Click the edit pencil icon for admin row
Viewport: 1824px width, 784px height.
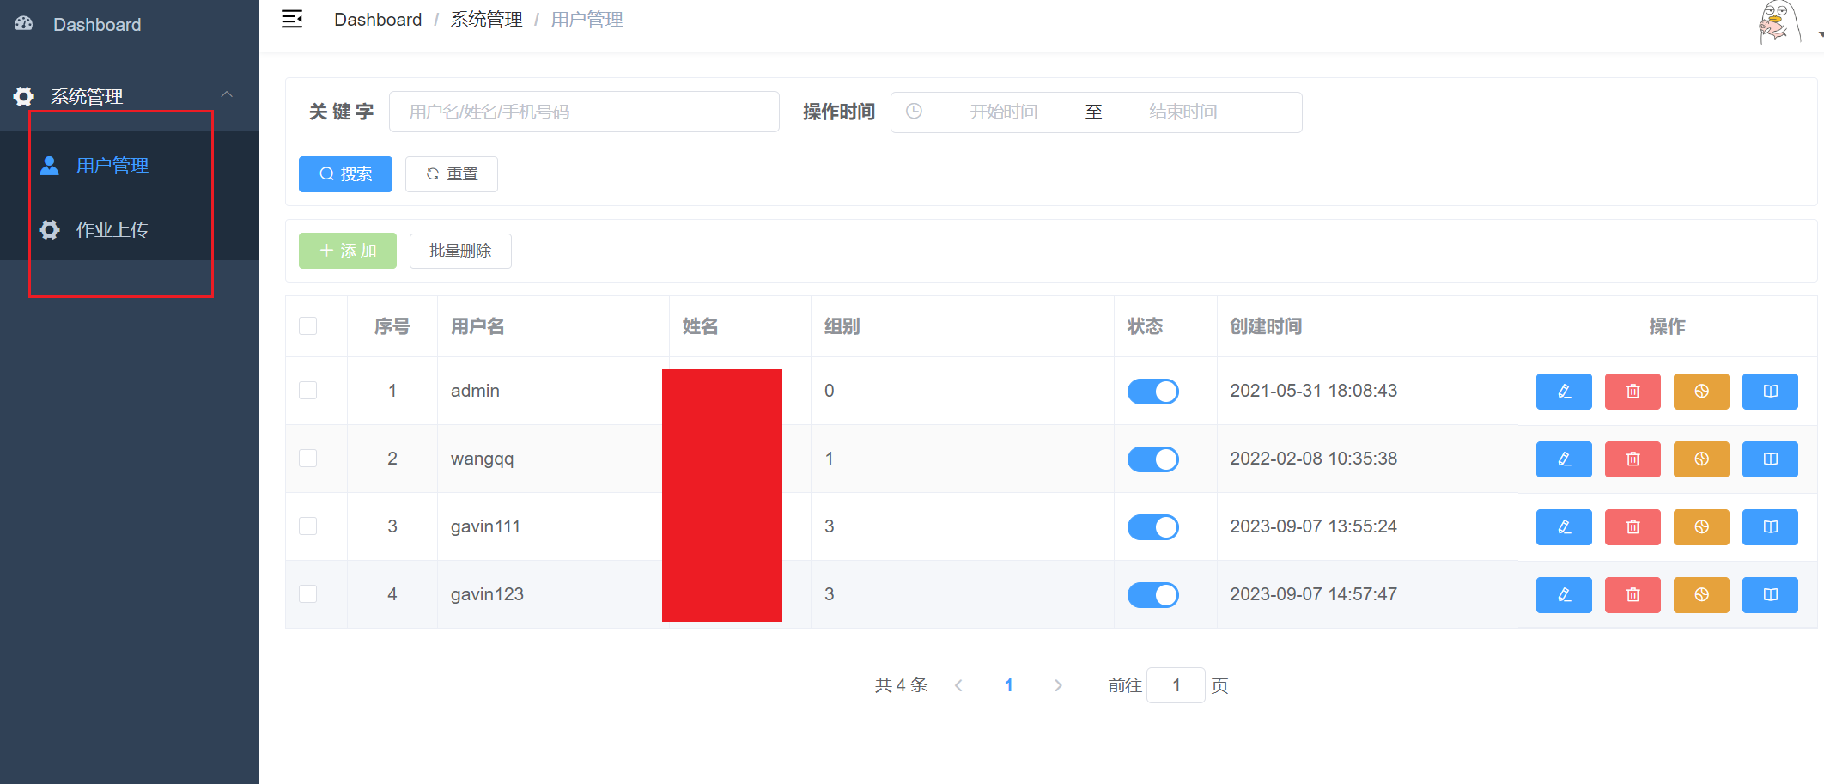point(1563,392)
